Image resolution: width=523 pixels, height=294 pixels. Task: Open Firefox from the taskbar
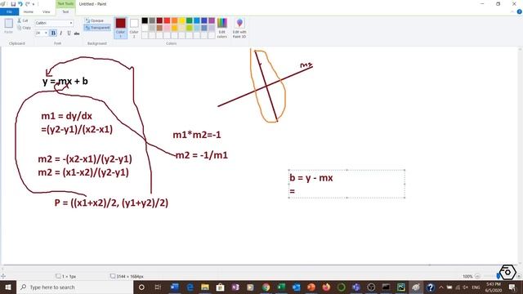[x=326, y=287]
